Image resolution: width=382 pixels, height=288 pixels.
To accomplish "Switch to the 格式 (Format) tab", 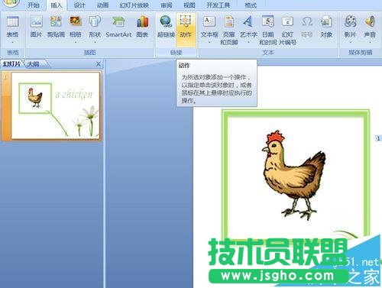I will (251, 5).
